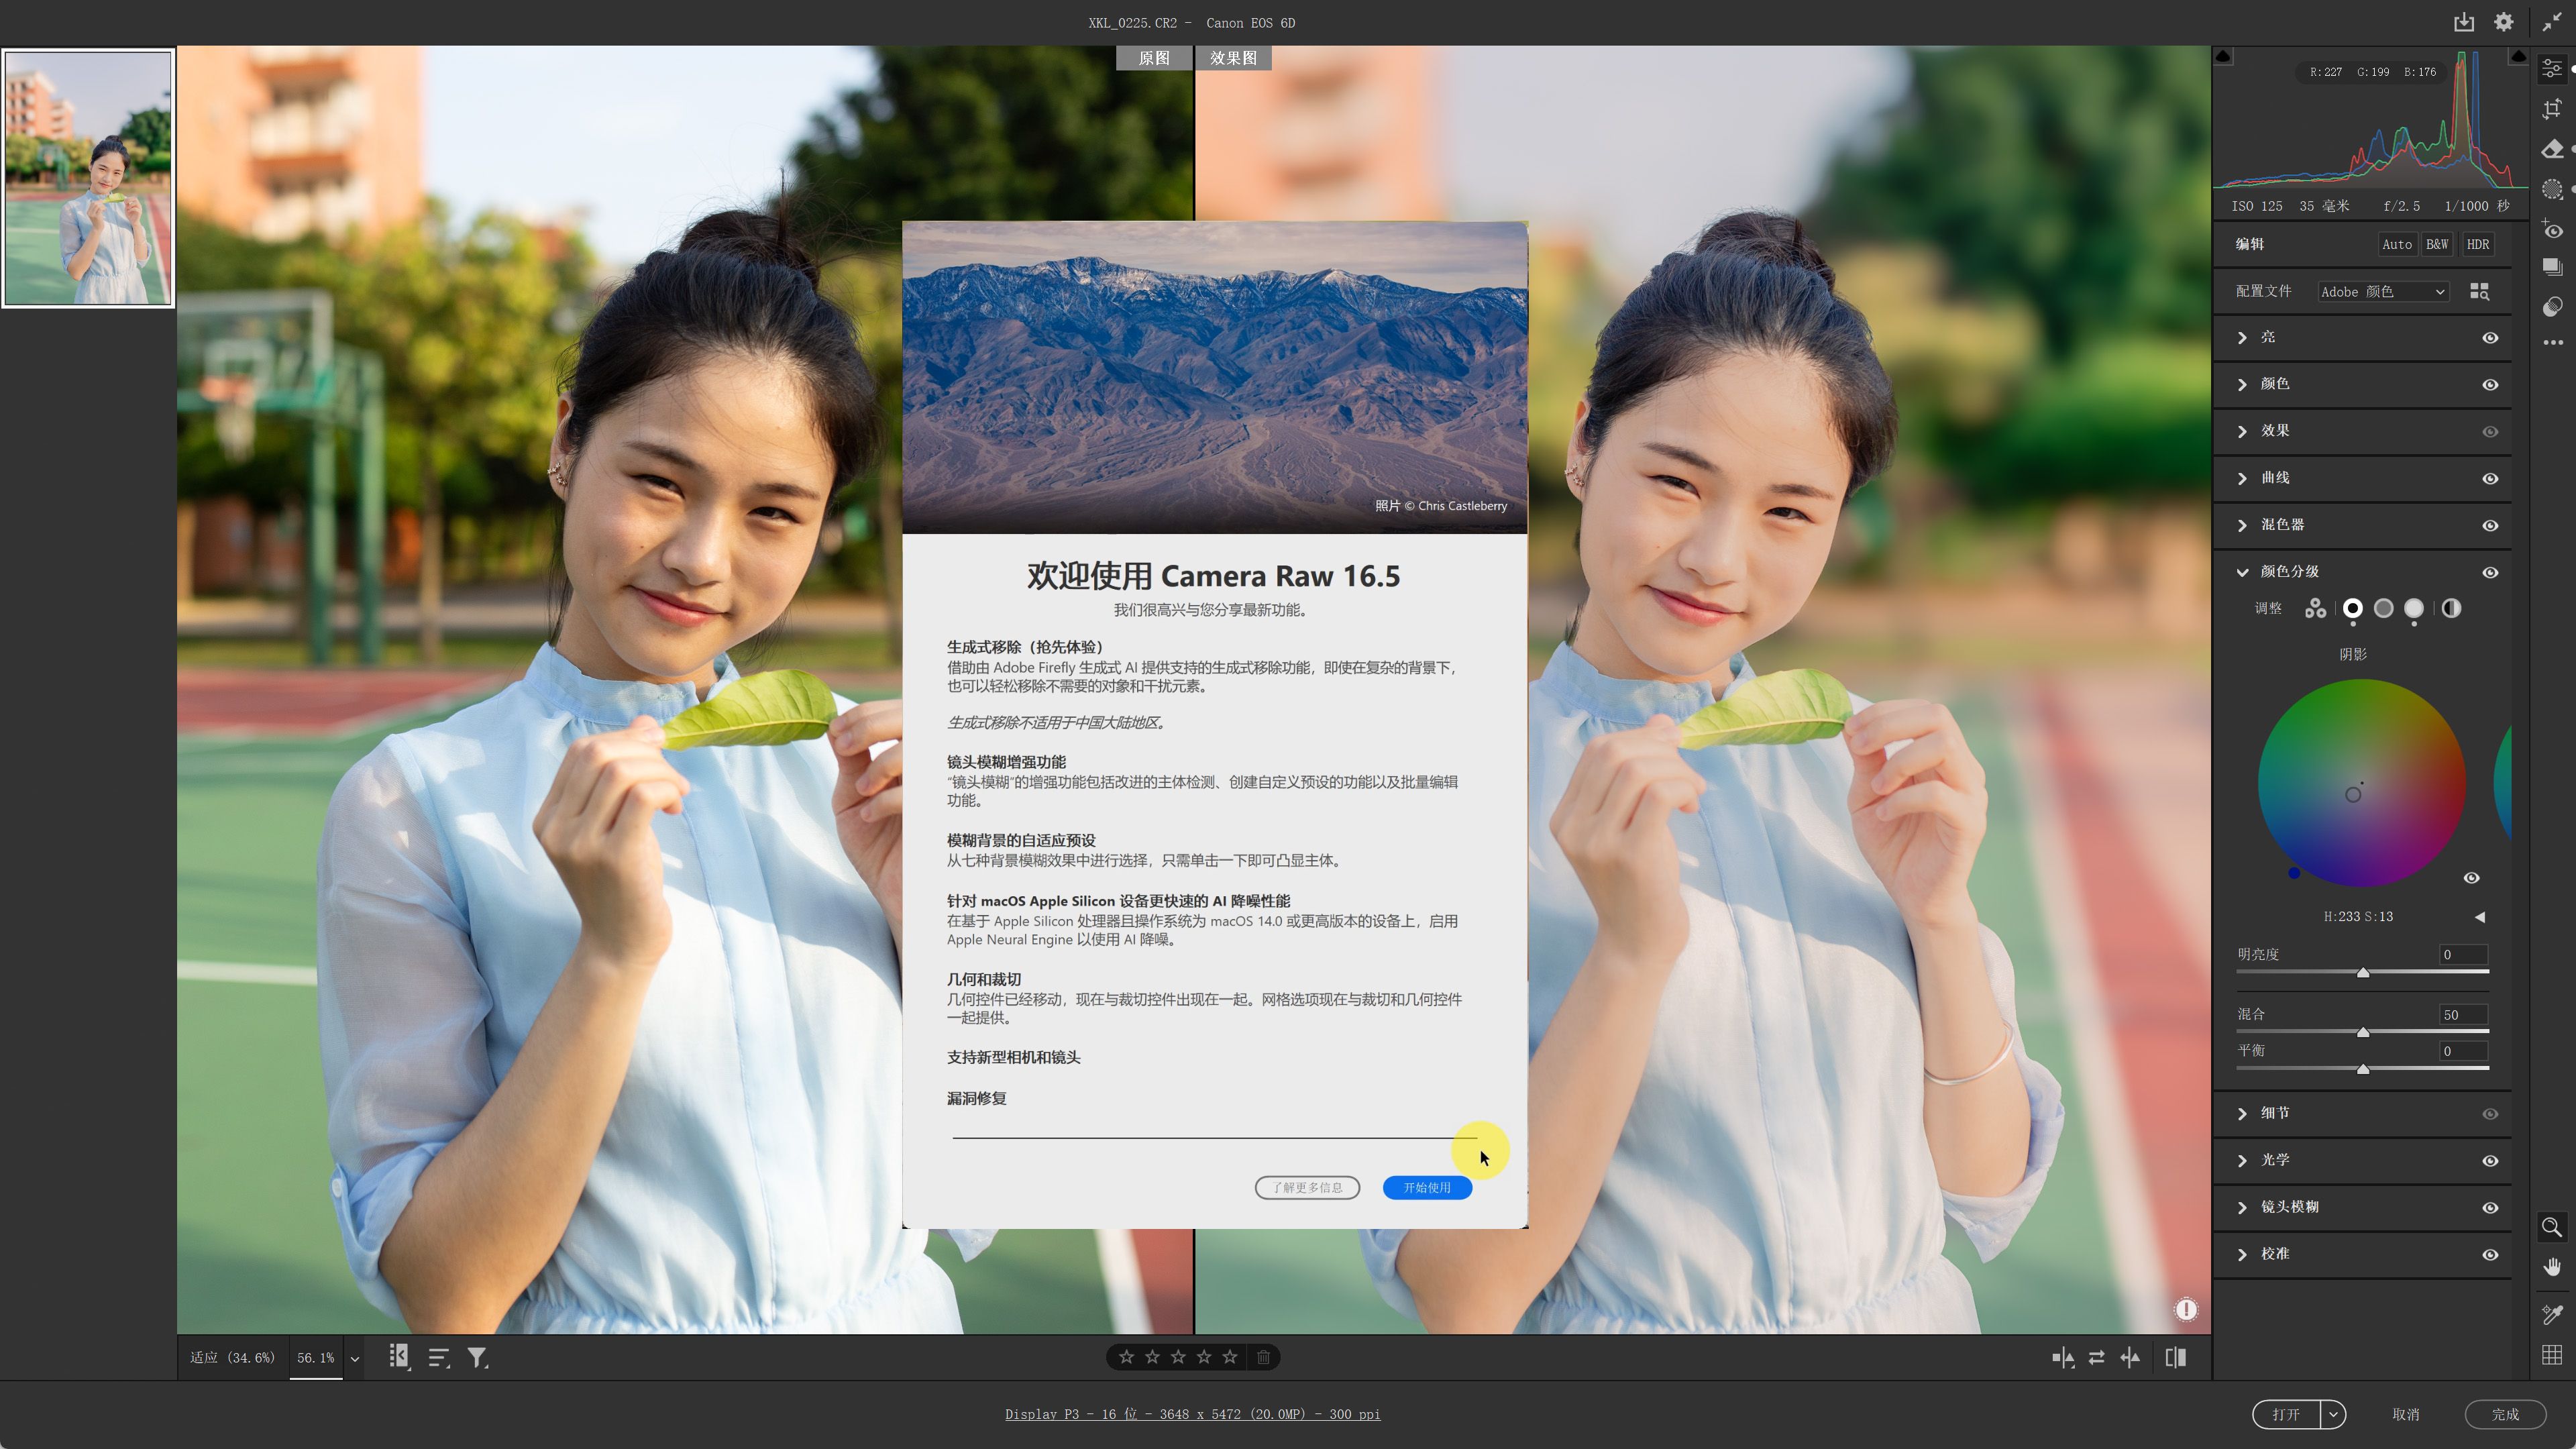Screen dimensions: 2576x1449
Task: Click the Auto edit button
Action: click(2397, 244)
